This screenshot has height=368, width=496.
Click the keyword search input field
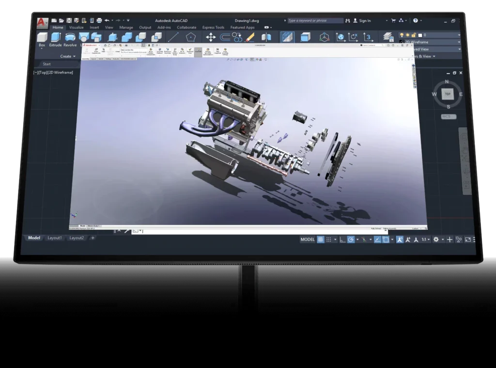[315, 20]
